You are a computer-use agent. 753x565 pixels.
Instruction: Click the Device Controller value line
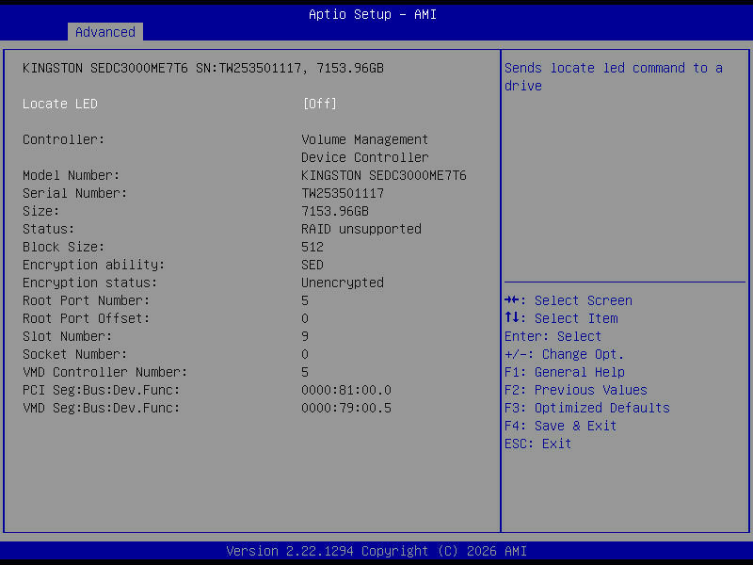[365, 157]
